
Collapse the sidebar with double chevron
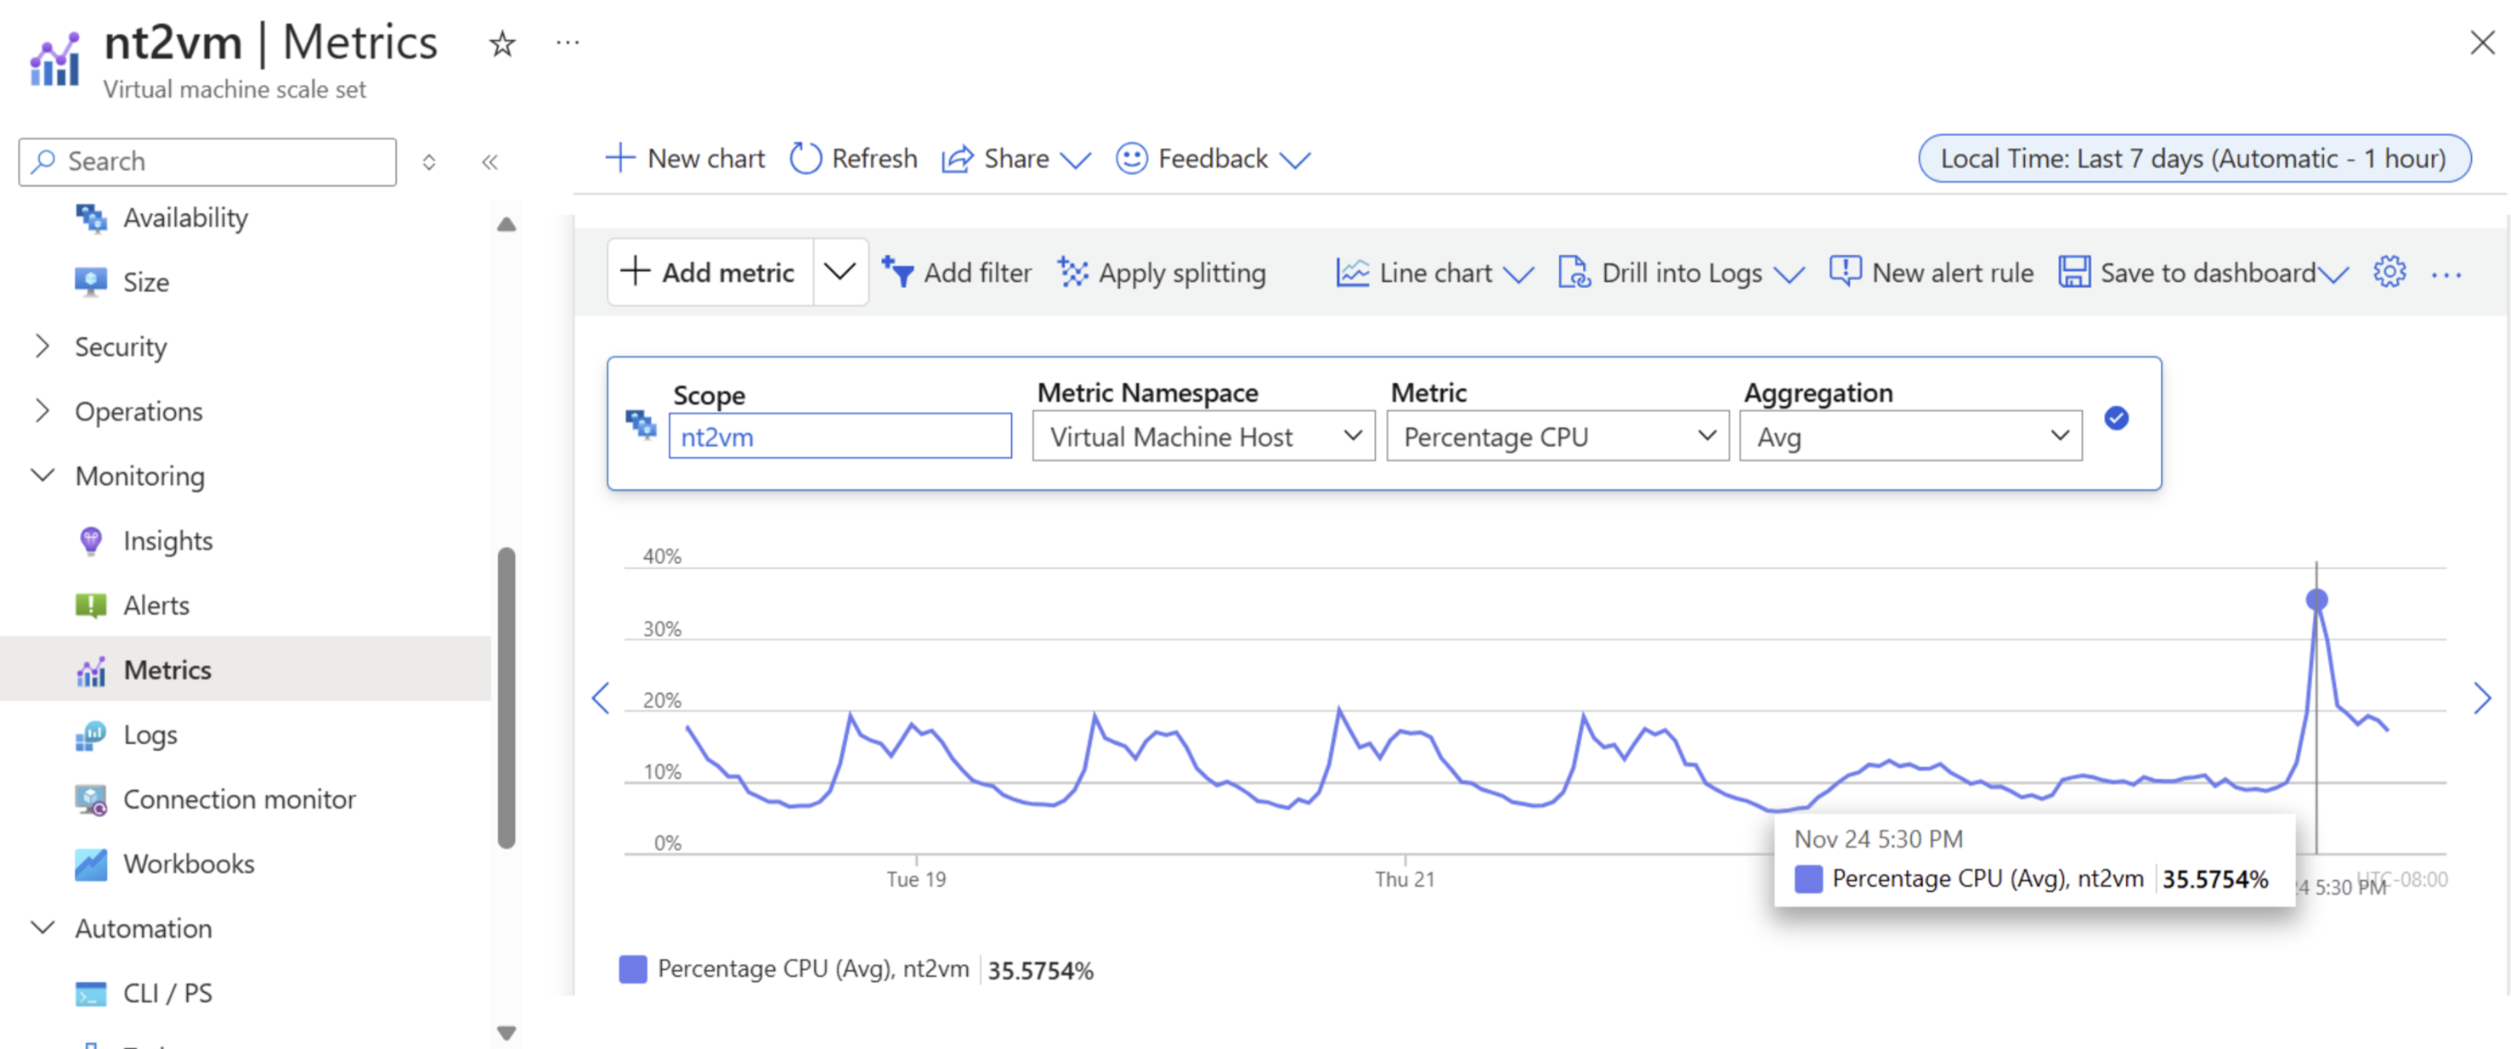tap(489, 161)
